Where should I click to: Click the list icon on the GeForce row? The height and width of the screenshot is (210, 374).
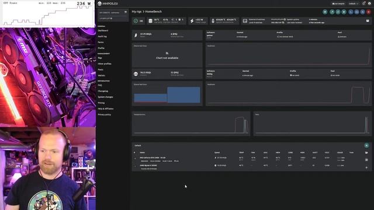pyautogui.click(x=366, y=160)
